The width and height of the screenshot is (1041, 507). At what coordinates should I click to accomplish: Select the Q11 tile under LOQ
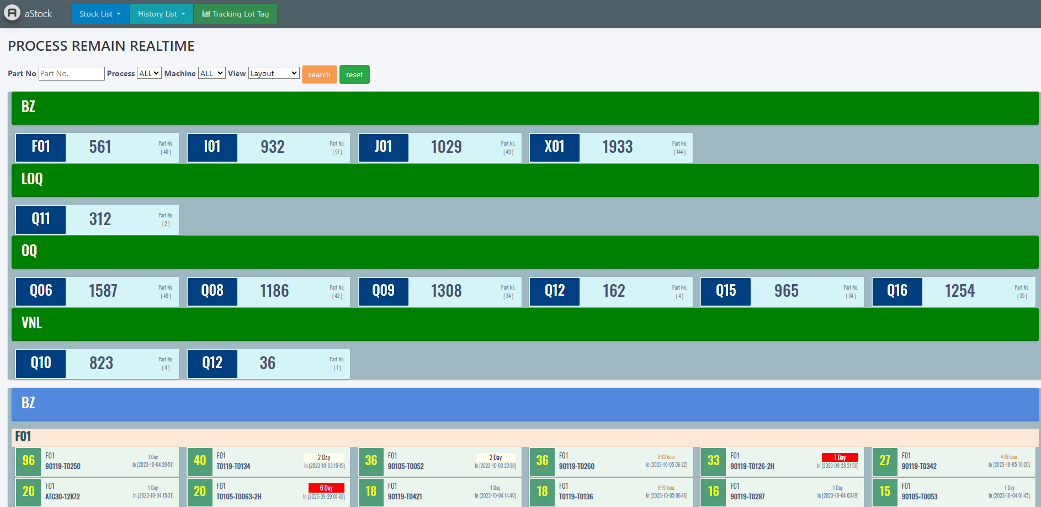[x=97, y=220]
